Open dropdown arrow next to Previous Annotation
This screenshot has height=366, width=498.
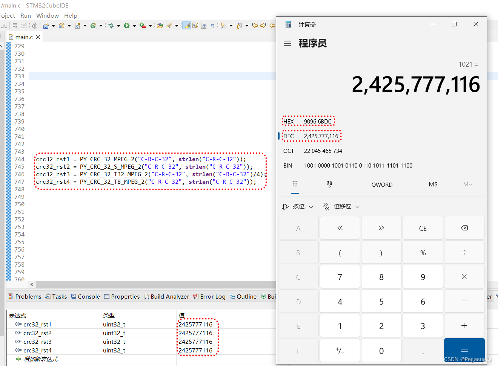[247, 26]
